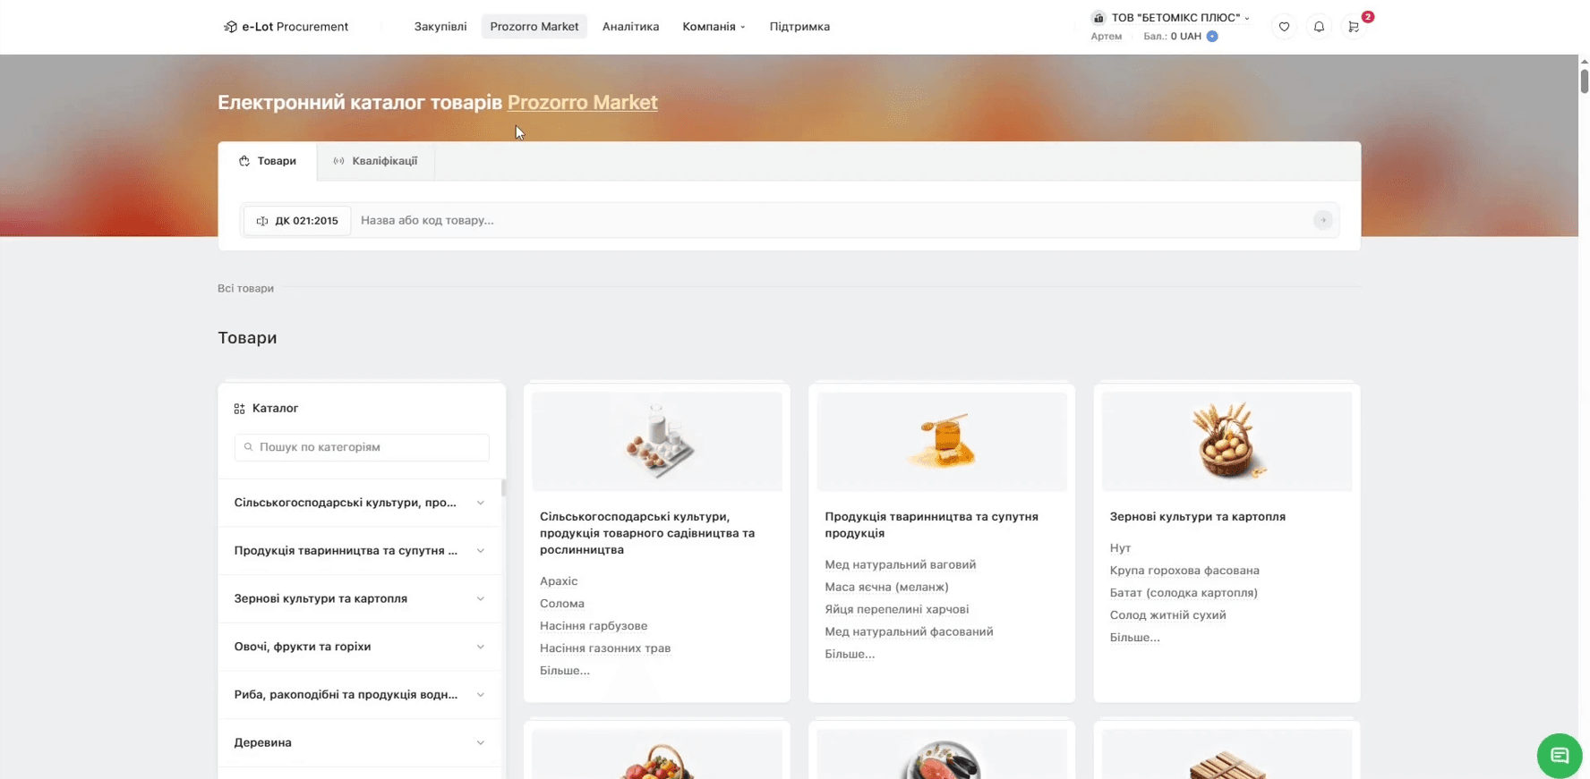Image resolution: width=1590 pixels, height=779 pixels.
Task: Open the milk and eggs category thumbnail
Action: 657,442
